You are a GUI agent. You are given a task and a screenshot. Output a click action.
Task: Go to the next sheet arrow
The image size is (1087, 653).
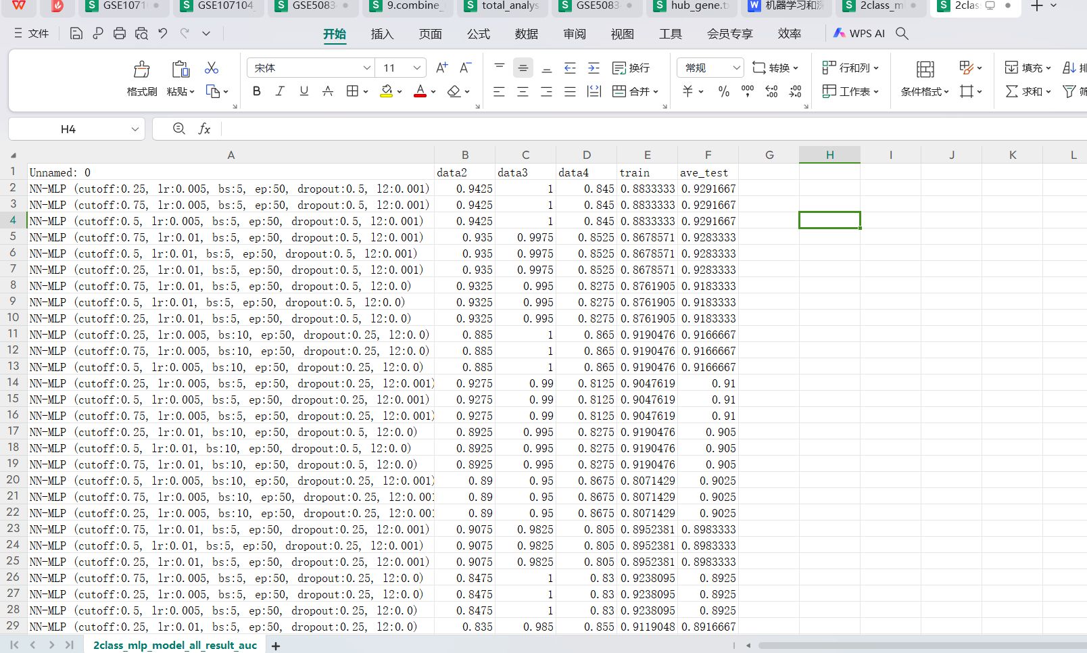(x=51, y=646)
